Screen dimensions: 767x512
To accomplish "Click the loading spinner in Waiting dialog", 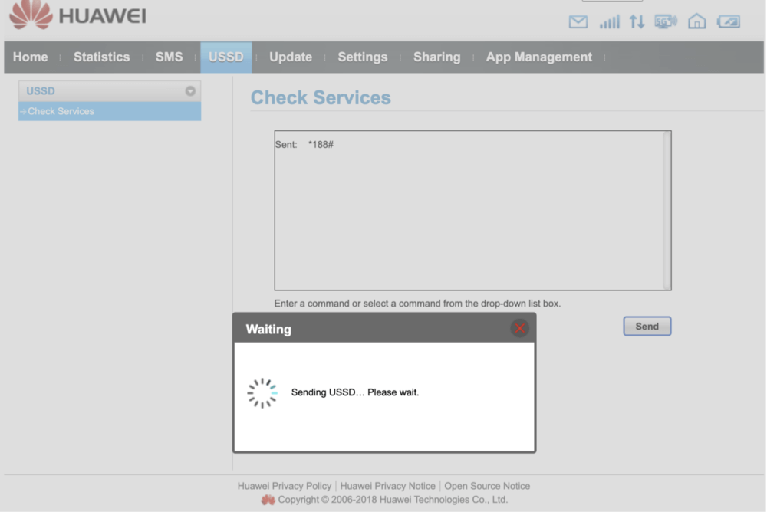I will click(x=262, y=392).
